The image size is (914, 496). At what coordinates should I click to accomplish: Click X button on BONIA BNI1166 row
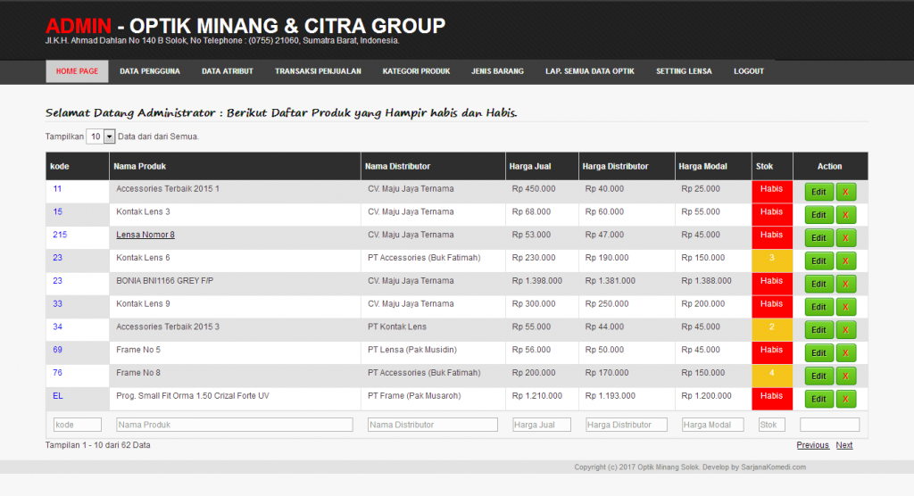click(x=845, y=284)
